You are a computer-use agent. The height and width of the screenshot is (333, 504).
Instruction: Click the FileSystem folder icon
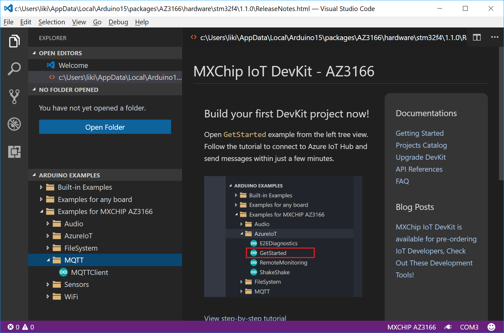click(x=57, y=248)
